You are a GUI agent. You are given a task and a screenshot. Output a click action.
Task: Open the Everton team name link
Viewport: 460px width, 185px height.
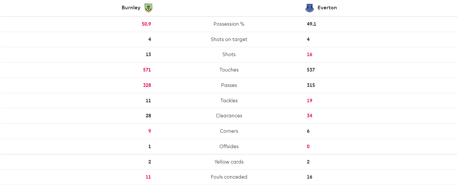[x=327, y=8]
